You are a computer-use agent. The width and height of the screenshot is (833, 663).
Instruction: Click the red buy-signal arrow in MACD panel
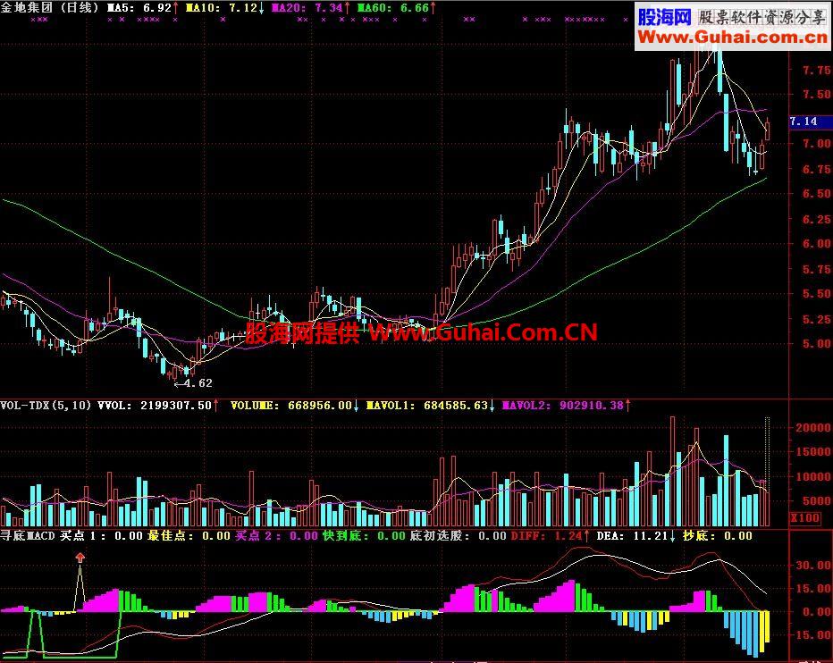pos(80,558)
